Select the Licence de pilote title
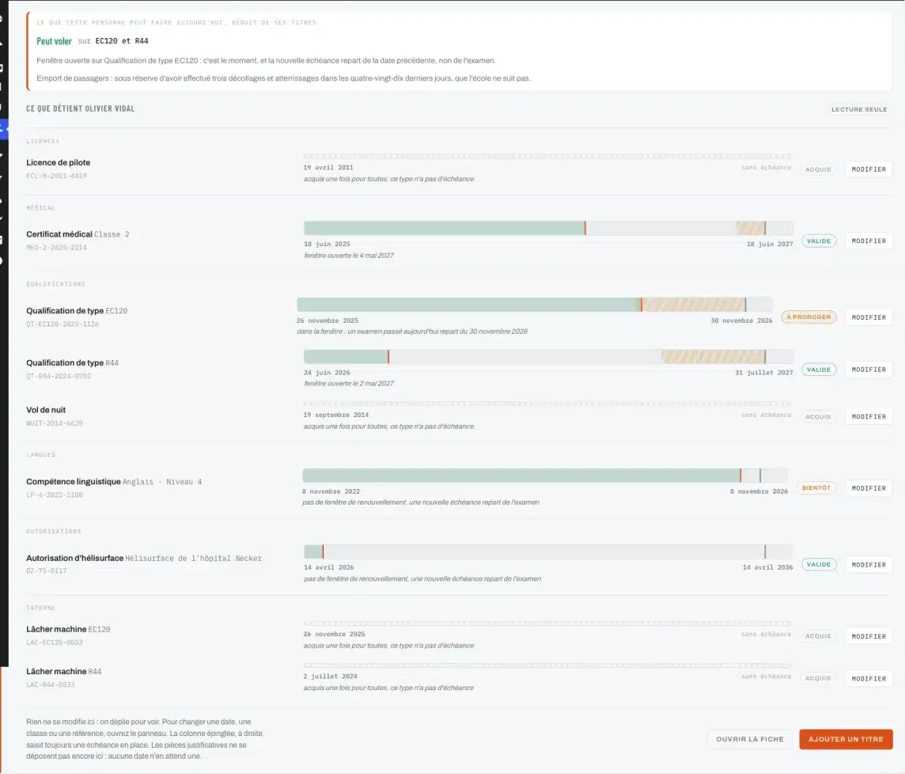Viewport: 905px width, 774px height. click(58, 163)
